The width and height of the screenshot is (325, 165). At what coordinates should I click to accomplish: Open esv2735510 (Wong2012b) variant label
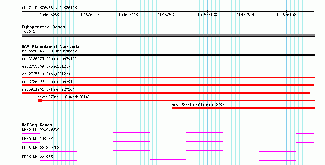click(46, 74)
